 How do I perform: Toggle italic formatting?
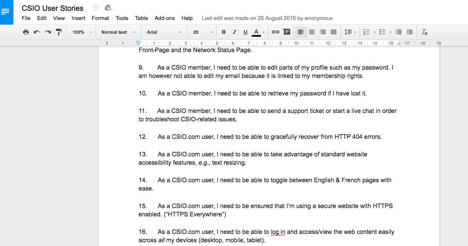[x=235, y=32]
